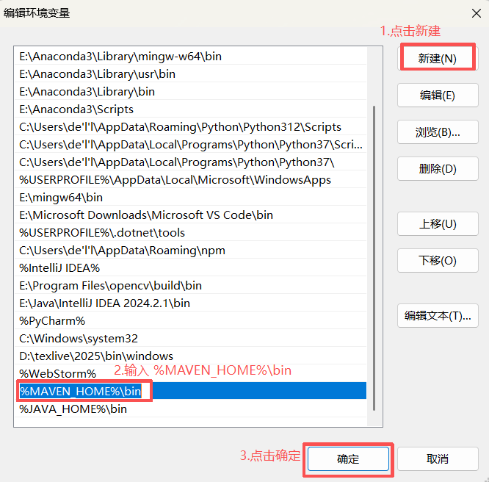Click the 新建(N) button

(x=438, y=58)
